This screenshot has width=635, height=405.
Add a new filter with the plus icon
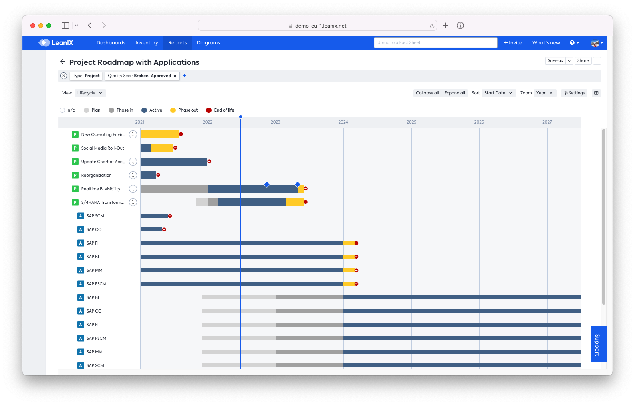coord(185,76)
